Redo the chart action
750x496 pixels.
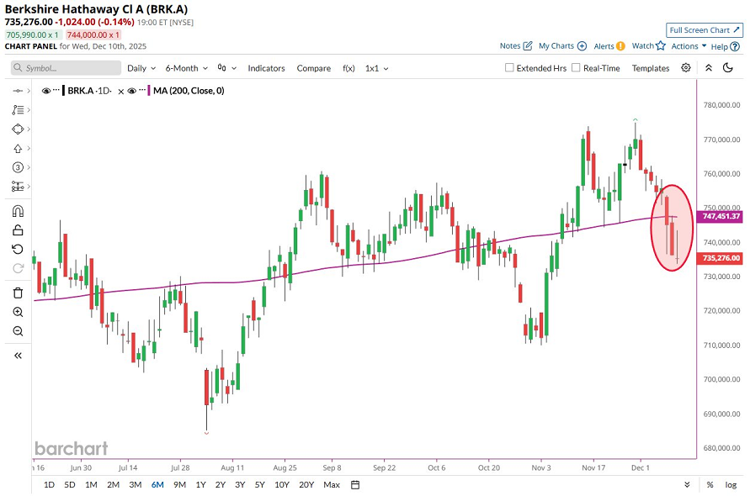click(18, 268)
